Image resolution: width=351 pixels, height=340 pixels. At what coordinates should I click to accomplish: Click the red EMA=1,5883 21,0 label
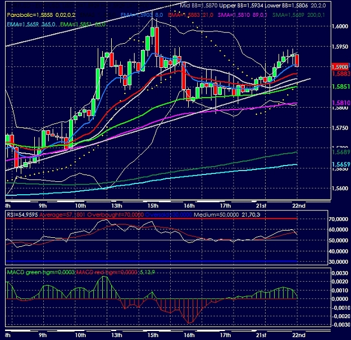(190, 15)
